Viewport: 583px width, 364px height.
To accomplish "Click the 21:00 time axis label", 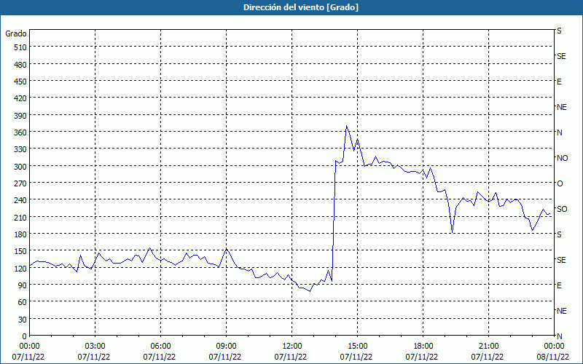I will point(488,347).
